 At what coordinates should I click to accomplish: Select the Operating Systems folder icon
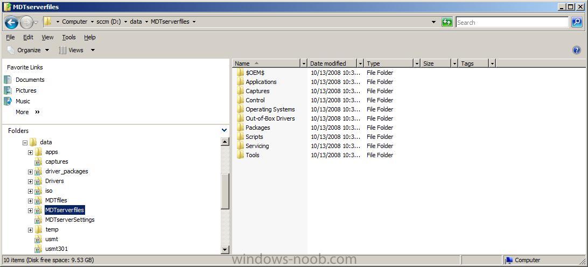click(x=240, y=109)
